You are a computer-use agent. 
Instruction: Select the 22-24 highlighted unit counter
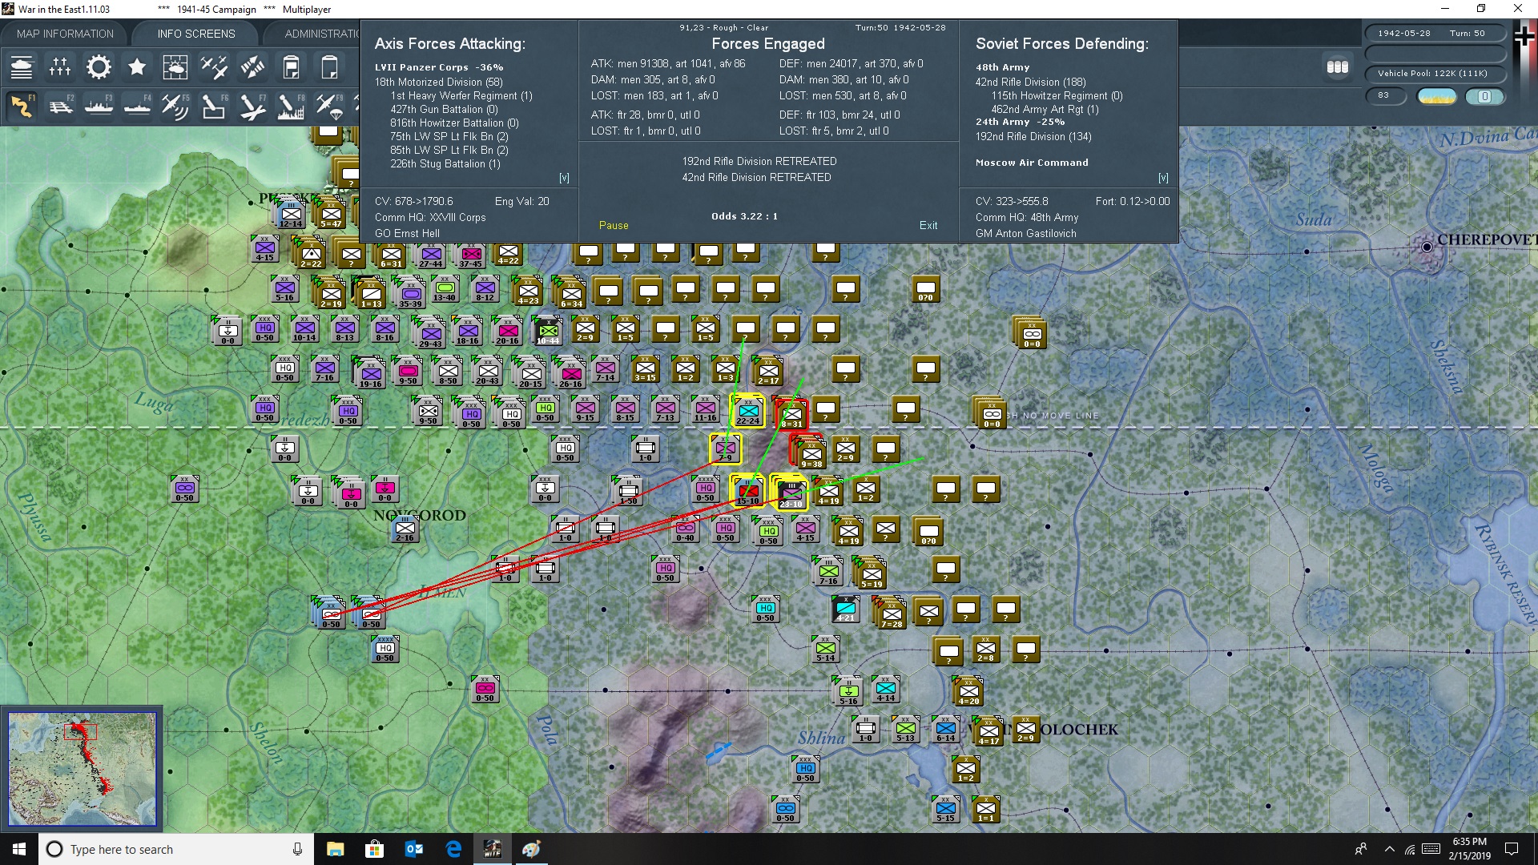point(748,411)
